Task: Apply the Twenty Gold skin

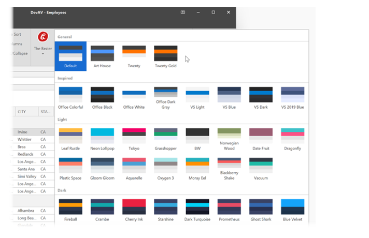Action: click(x=166, y=56)
